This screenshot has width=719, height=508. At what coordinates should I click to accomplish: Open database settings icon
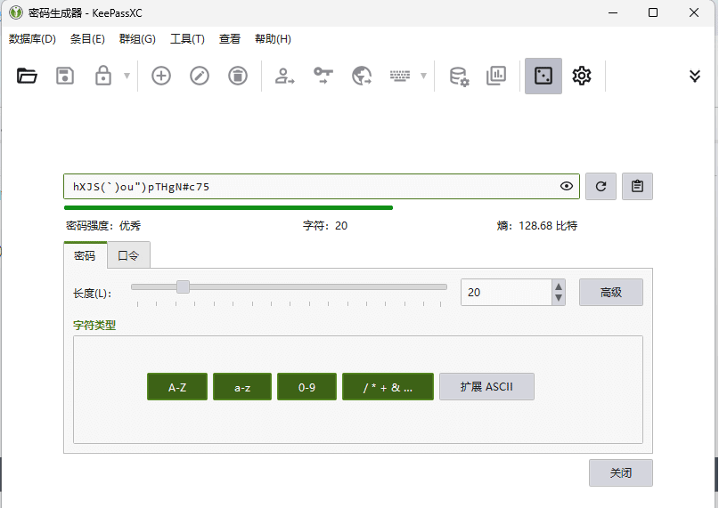tap(459, 76)
